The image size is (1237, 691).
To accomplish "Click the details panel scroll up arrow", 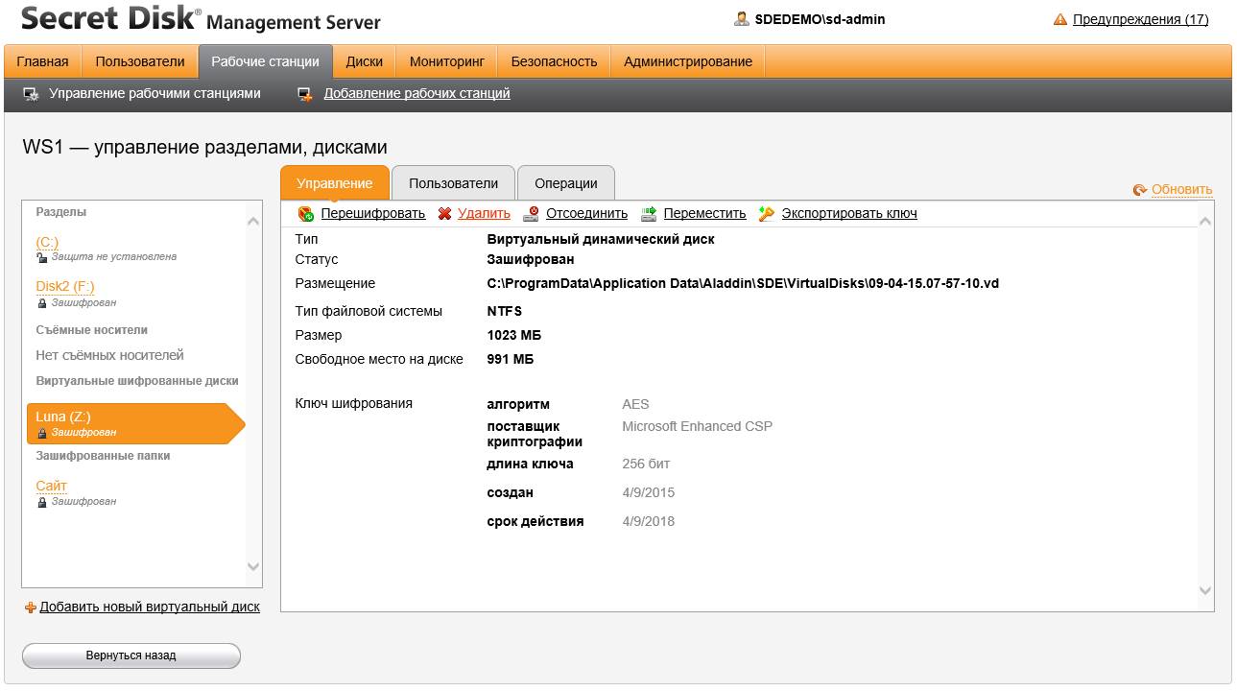I will [x=1206, y=221].
